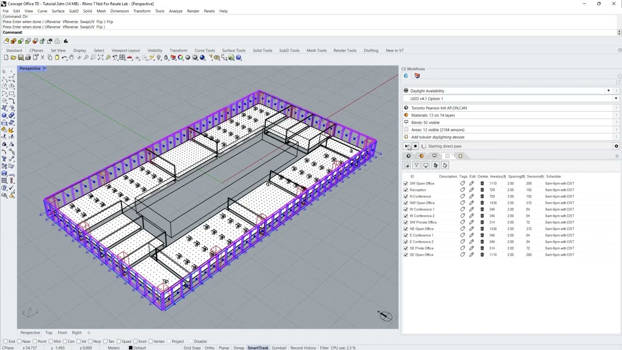Screen dimensions: 622x350
Task: Enable the Near osnap checkbox
Action: [x=18, y=341]
